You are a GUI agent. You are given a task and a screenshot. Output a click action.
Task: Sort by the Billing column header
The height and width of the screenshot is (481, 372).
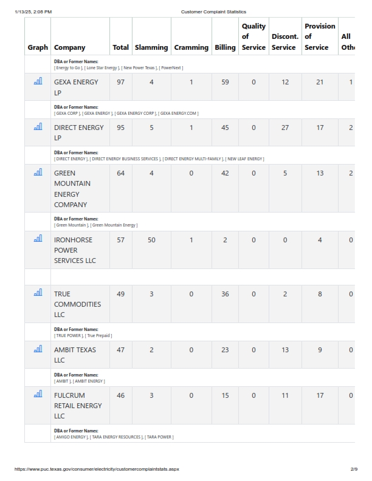coord(225,47)
